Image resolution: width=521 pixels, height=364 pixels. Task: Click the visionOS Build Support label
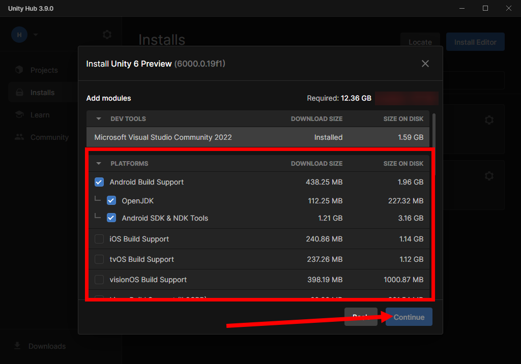(x=148, y=280)
